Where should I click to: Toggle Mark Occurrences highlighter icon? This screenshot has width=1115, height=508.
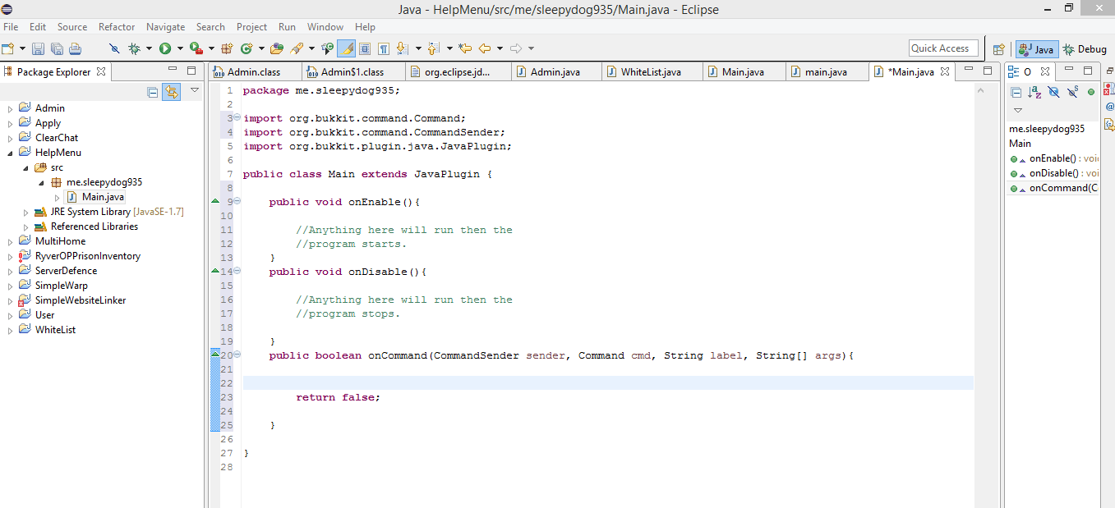point(346,48)
